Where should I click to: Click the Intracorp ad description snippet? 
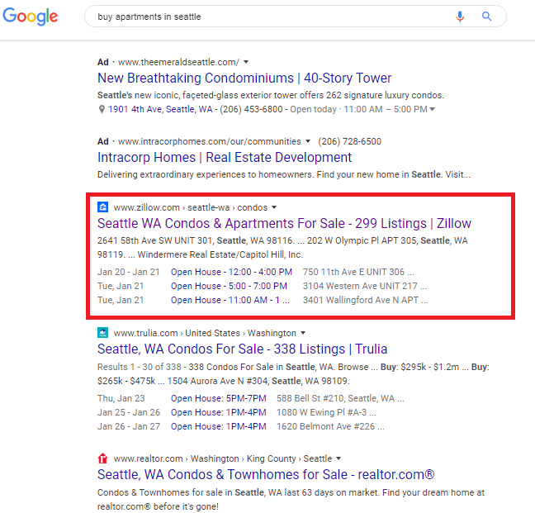point(284,174)
